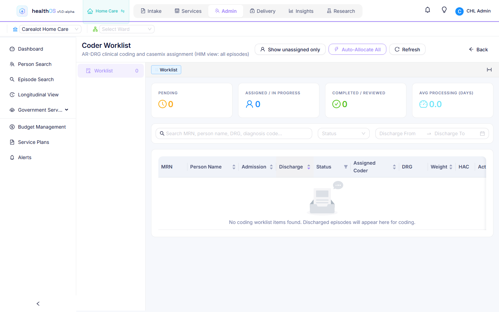Toggle Show unassigned only
499x312 pixels.
pos(290,49)
